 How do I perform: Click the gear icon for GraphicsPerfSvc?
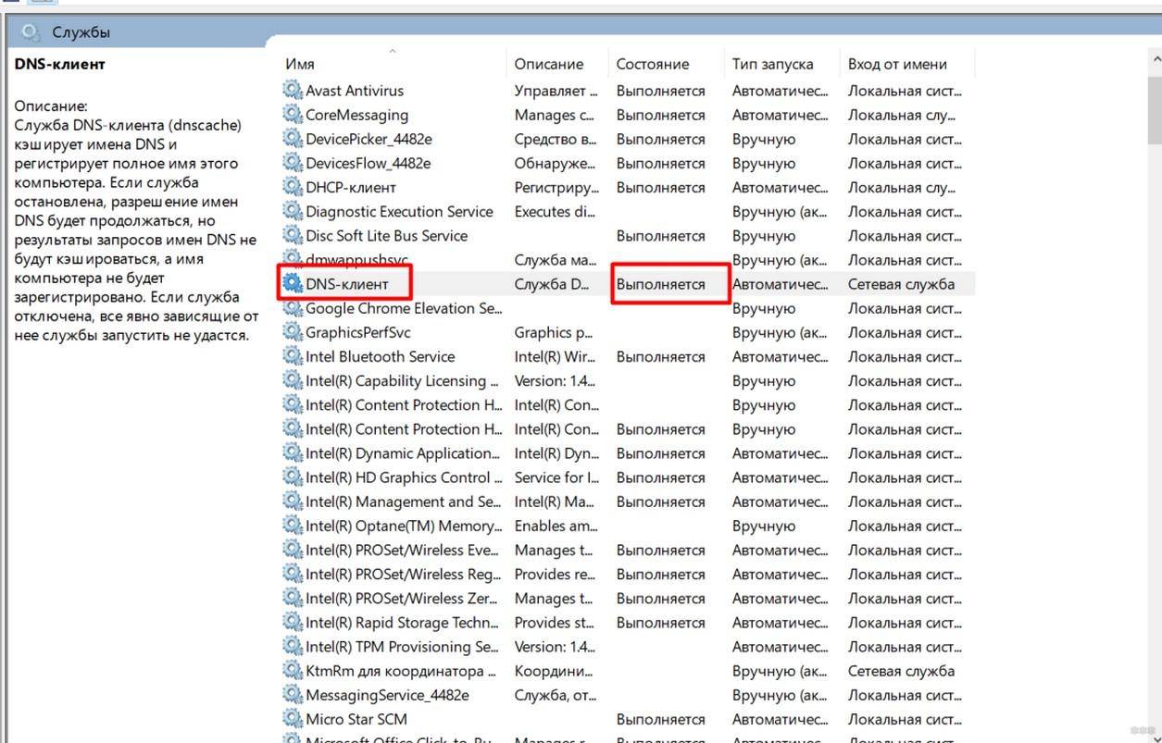[293, 332]
